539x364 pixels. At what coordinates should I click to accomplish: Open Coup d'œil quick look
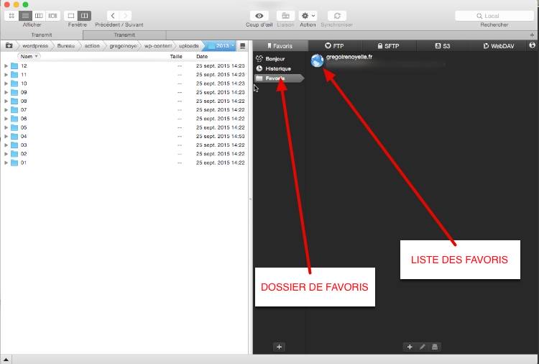(x=259, y=16)
